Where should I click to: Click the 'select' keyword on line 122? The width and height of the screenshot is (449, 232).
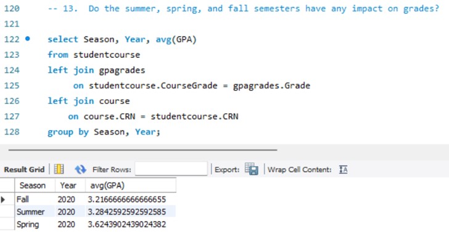[63, 39]
